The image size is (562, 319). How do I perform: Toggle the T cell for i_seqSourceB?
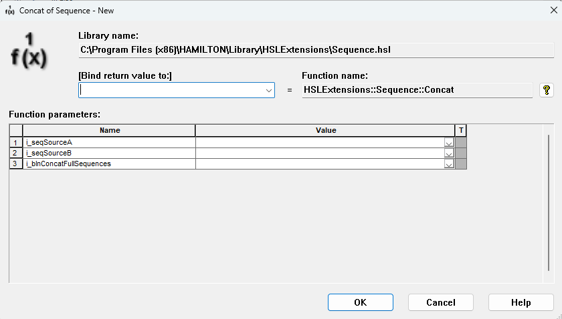coord(461,153)
